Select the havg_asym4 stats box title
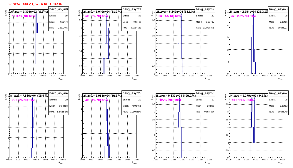The height and width of the screenshot is (168, 293). pyautogui.click(x=59, y=93)
